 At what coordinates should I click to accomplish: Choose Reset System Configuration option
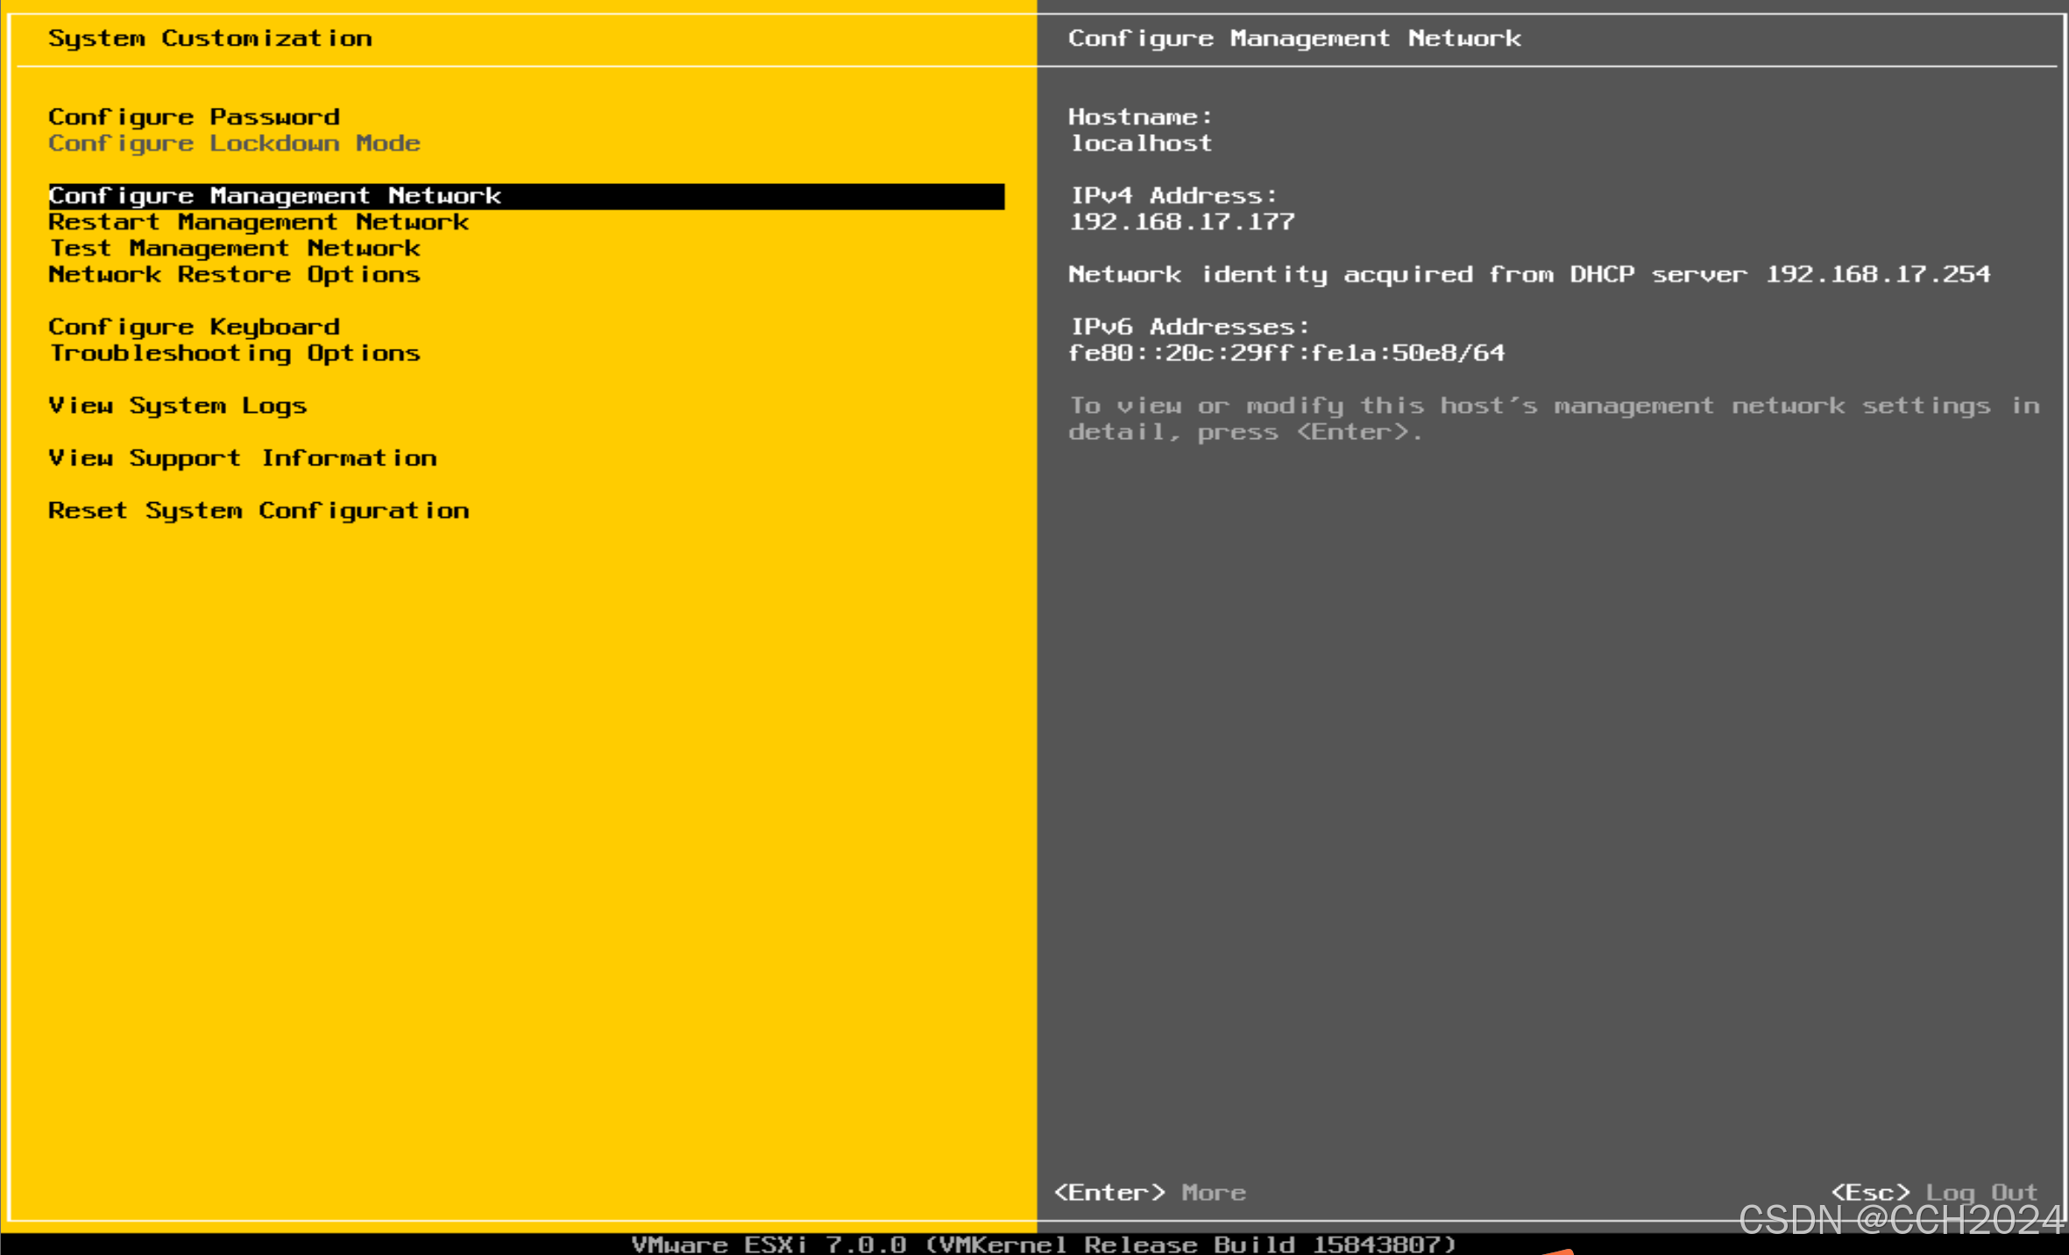pyautogui.click(x=259, y=511)
